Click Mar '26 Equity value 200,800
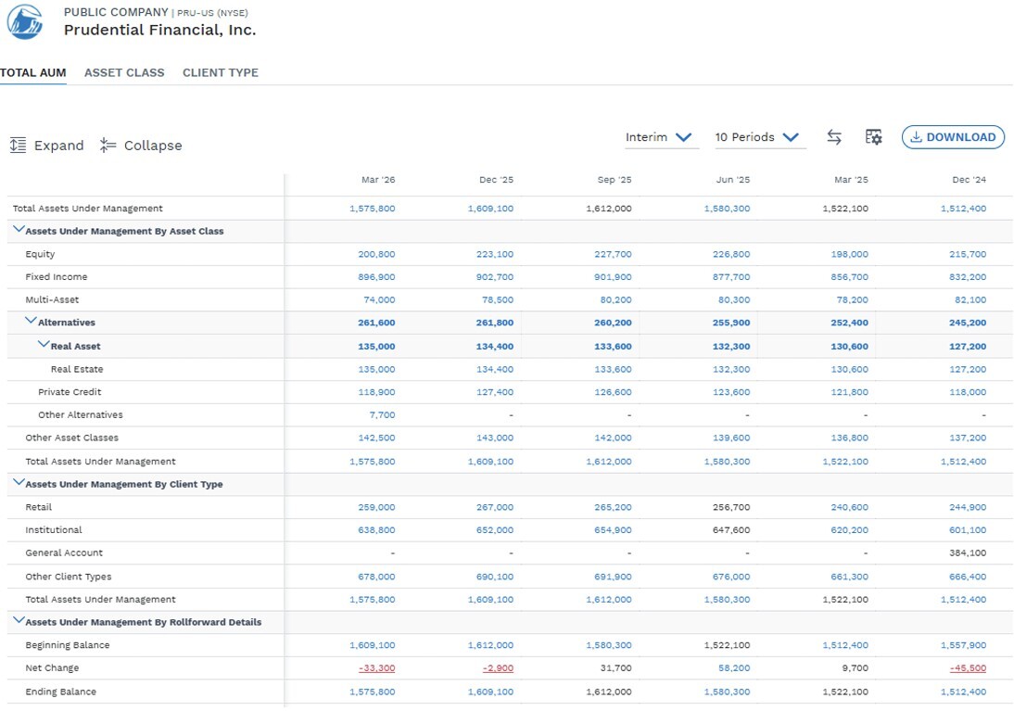Image resolution: width=1014 pixels, height=711 pixels. click(376, 254)
